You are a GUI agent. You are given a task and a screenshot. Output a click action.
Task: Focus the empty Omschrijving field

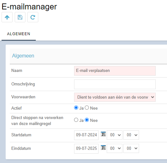click(115, 84)
